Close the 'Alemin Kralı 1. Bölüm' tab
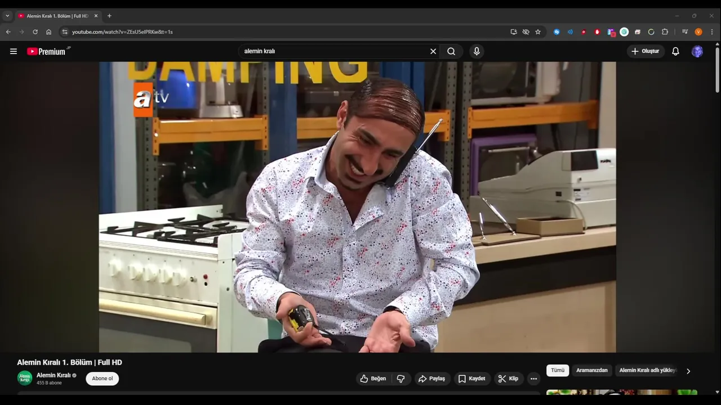The height and width of the screenshot is (405, 721). pos(96,16)
